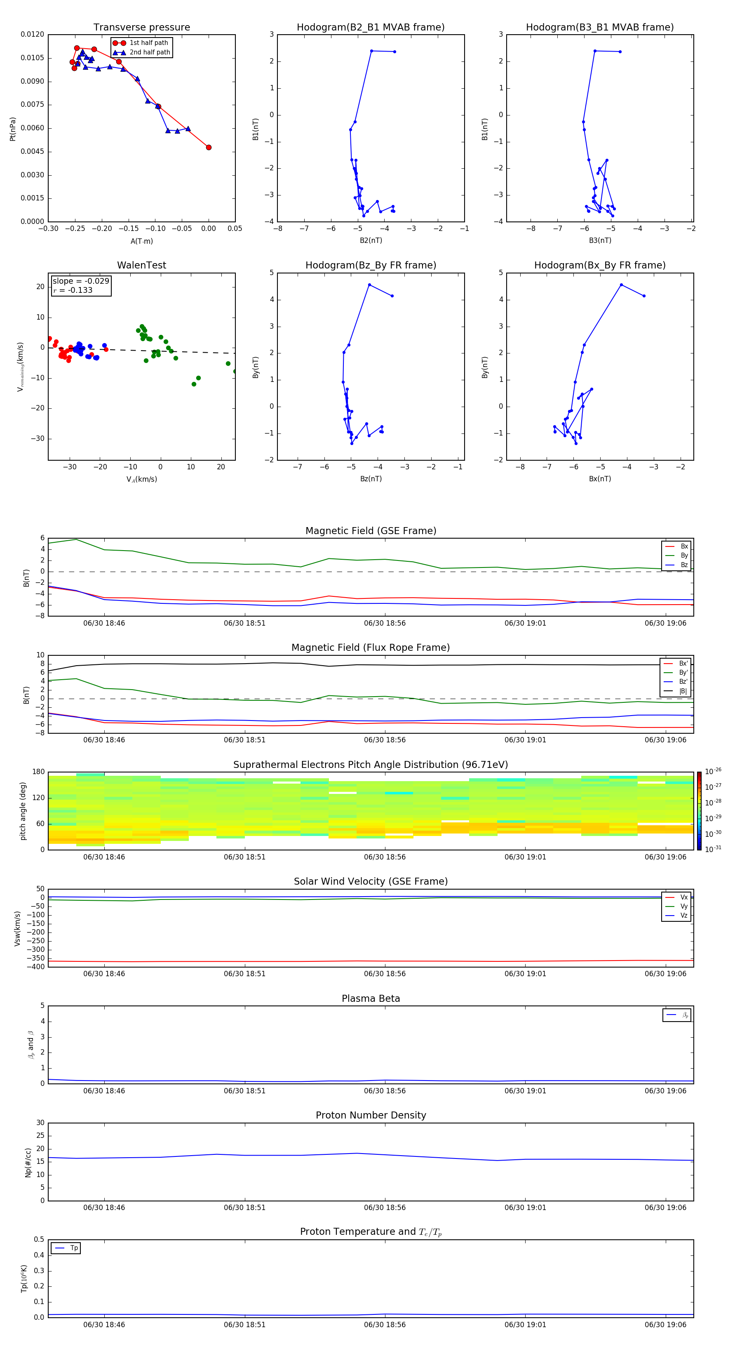Select the By entry in GSE legend

click(676, 555)
